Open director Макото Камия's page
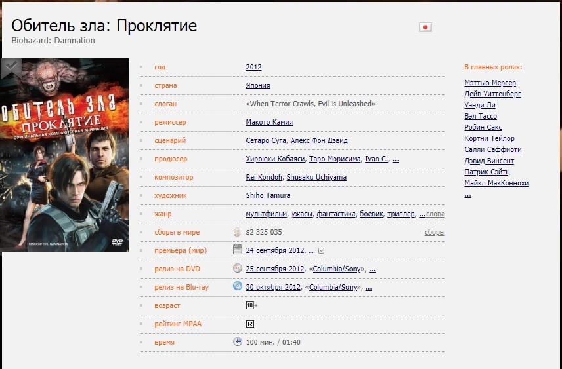 click(269, 123)
